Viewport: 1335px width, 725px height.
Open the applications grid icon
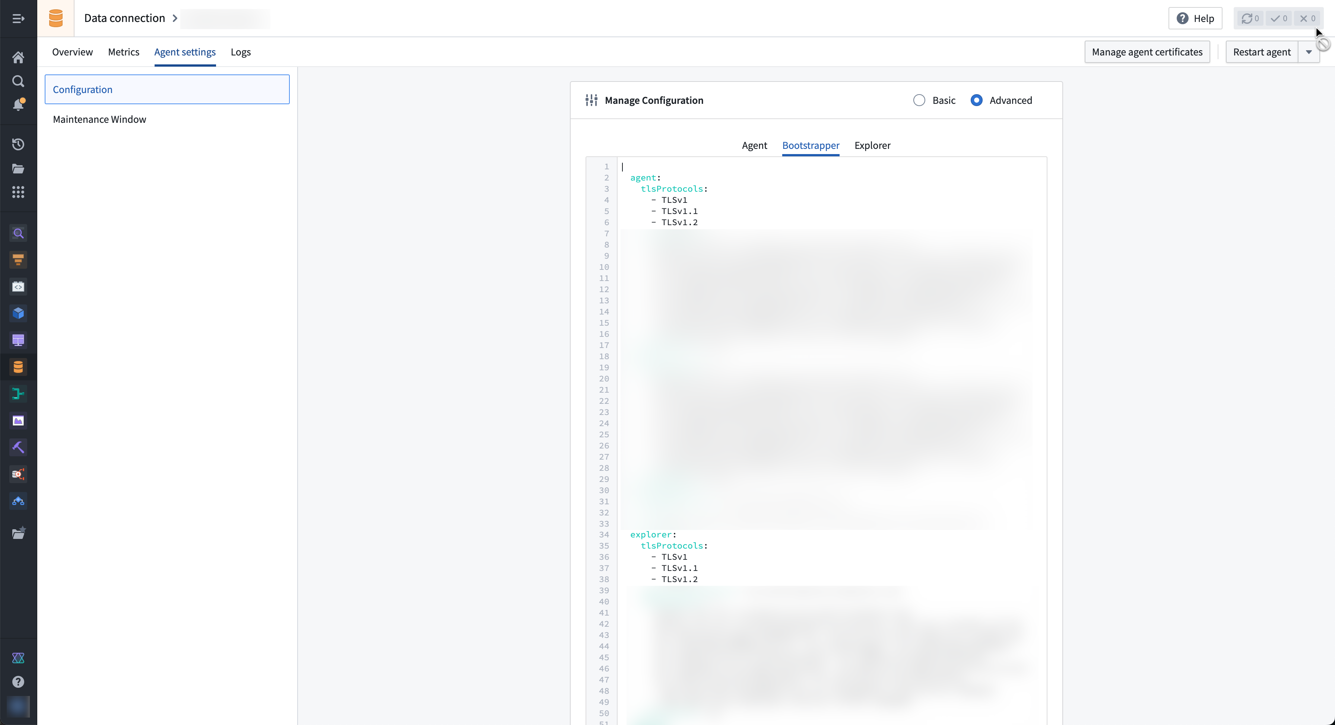pos(18,193)
